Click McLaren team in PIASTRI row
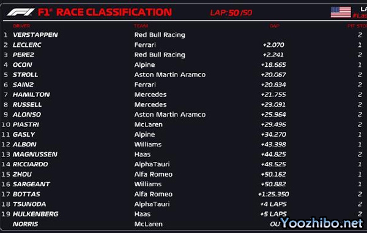The width and height of the screenshot is (367, 233). click(x=149, y=124)
